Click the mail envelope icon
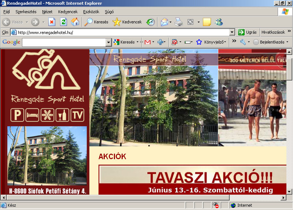Image resolution: width=293 pixels, height=210 pixels. (x=164, y=22)
